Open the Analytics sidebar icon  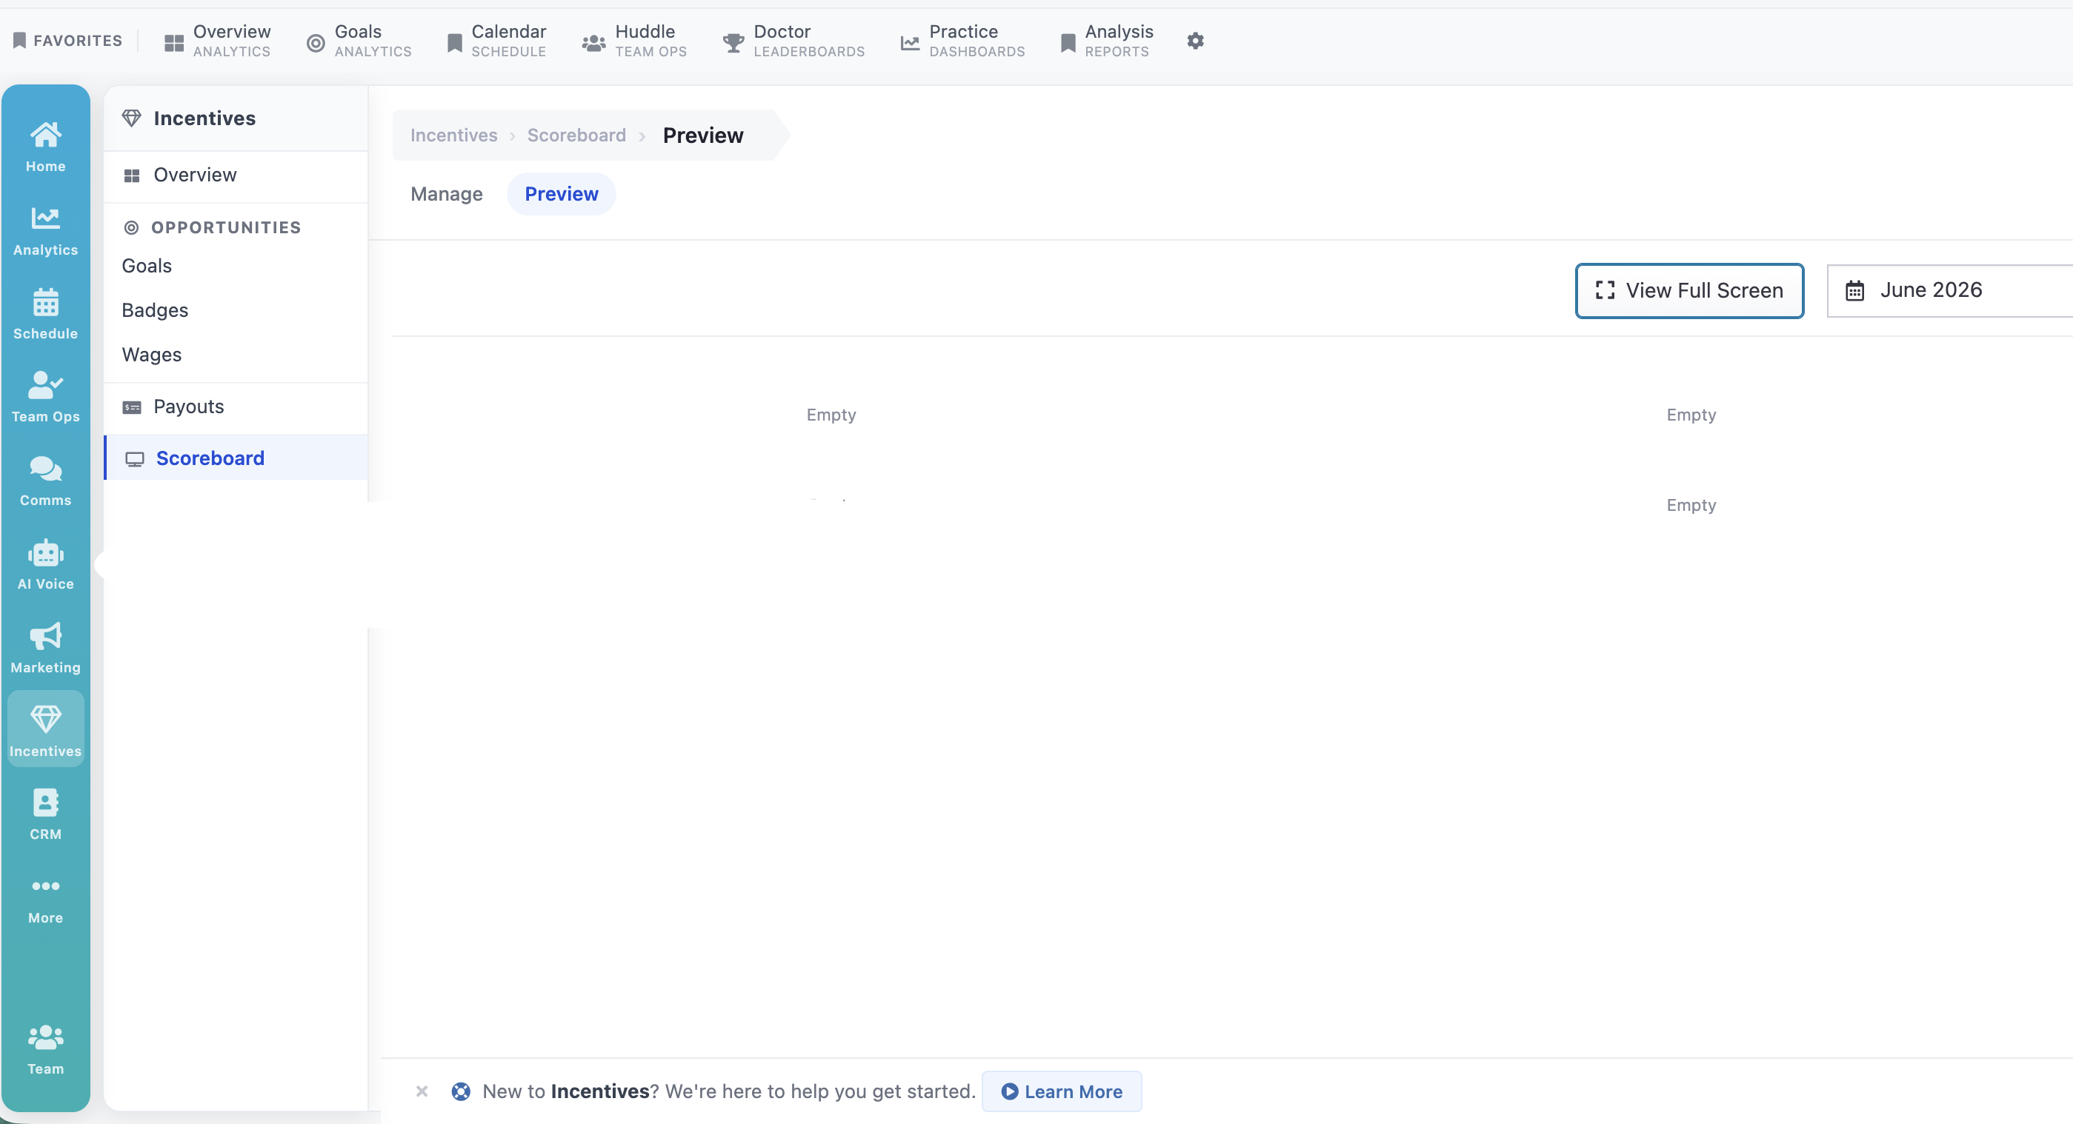coord(45,231)
